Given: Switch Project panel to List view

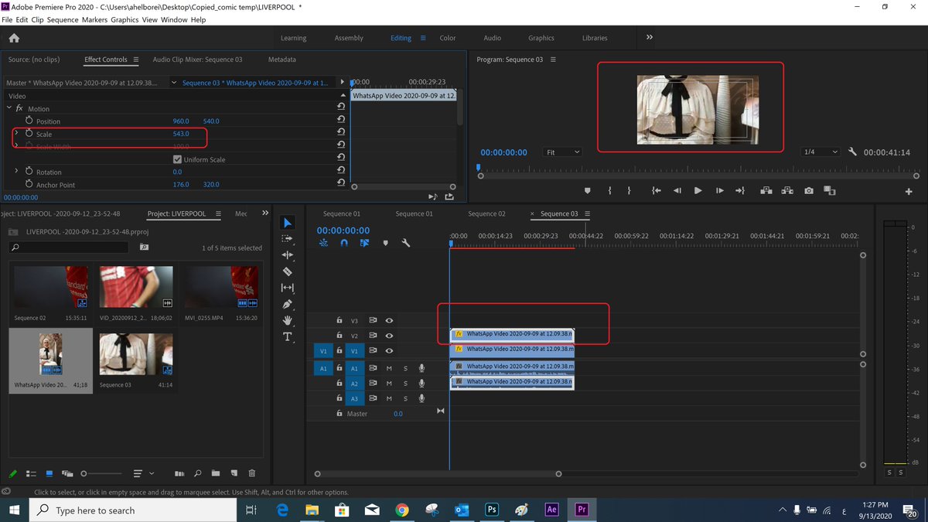Looking at the screenshot, I should point(32,473).
